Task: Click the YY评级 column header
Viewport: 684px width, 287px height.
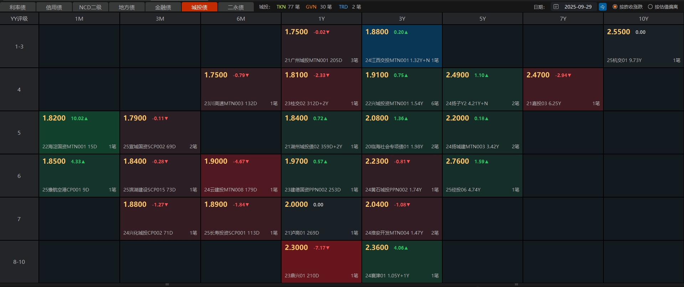Action: click(19, 19)
